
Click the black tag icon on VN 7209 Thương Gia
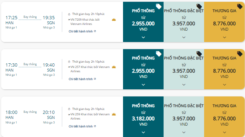240,6
